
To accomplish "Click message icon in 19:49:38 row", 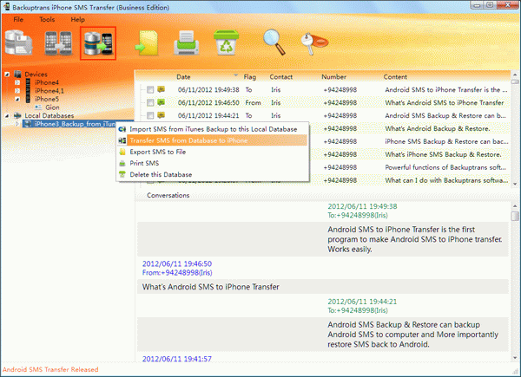I will (x=162, y=89).
